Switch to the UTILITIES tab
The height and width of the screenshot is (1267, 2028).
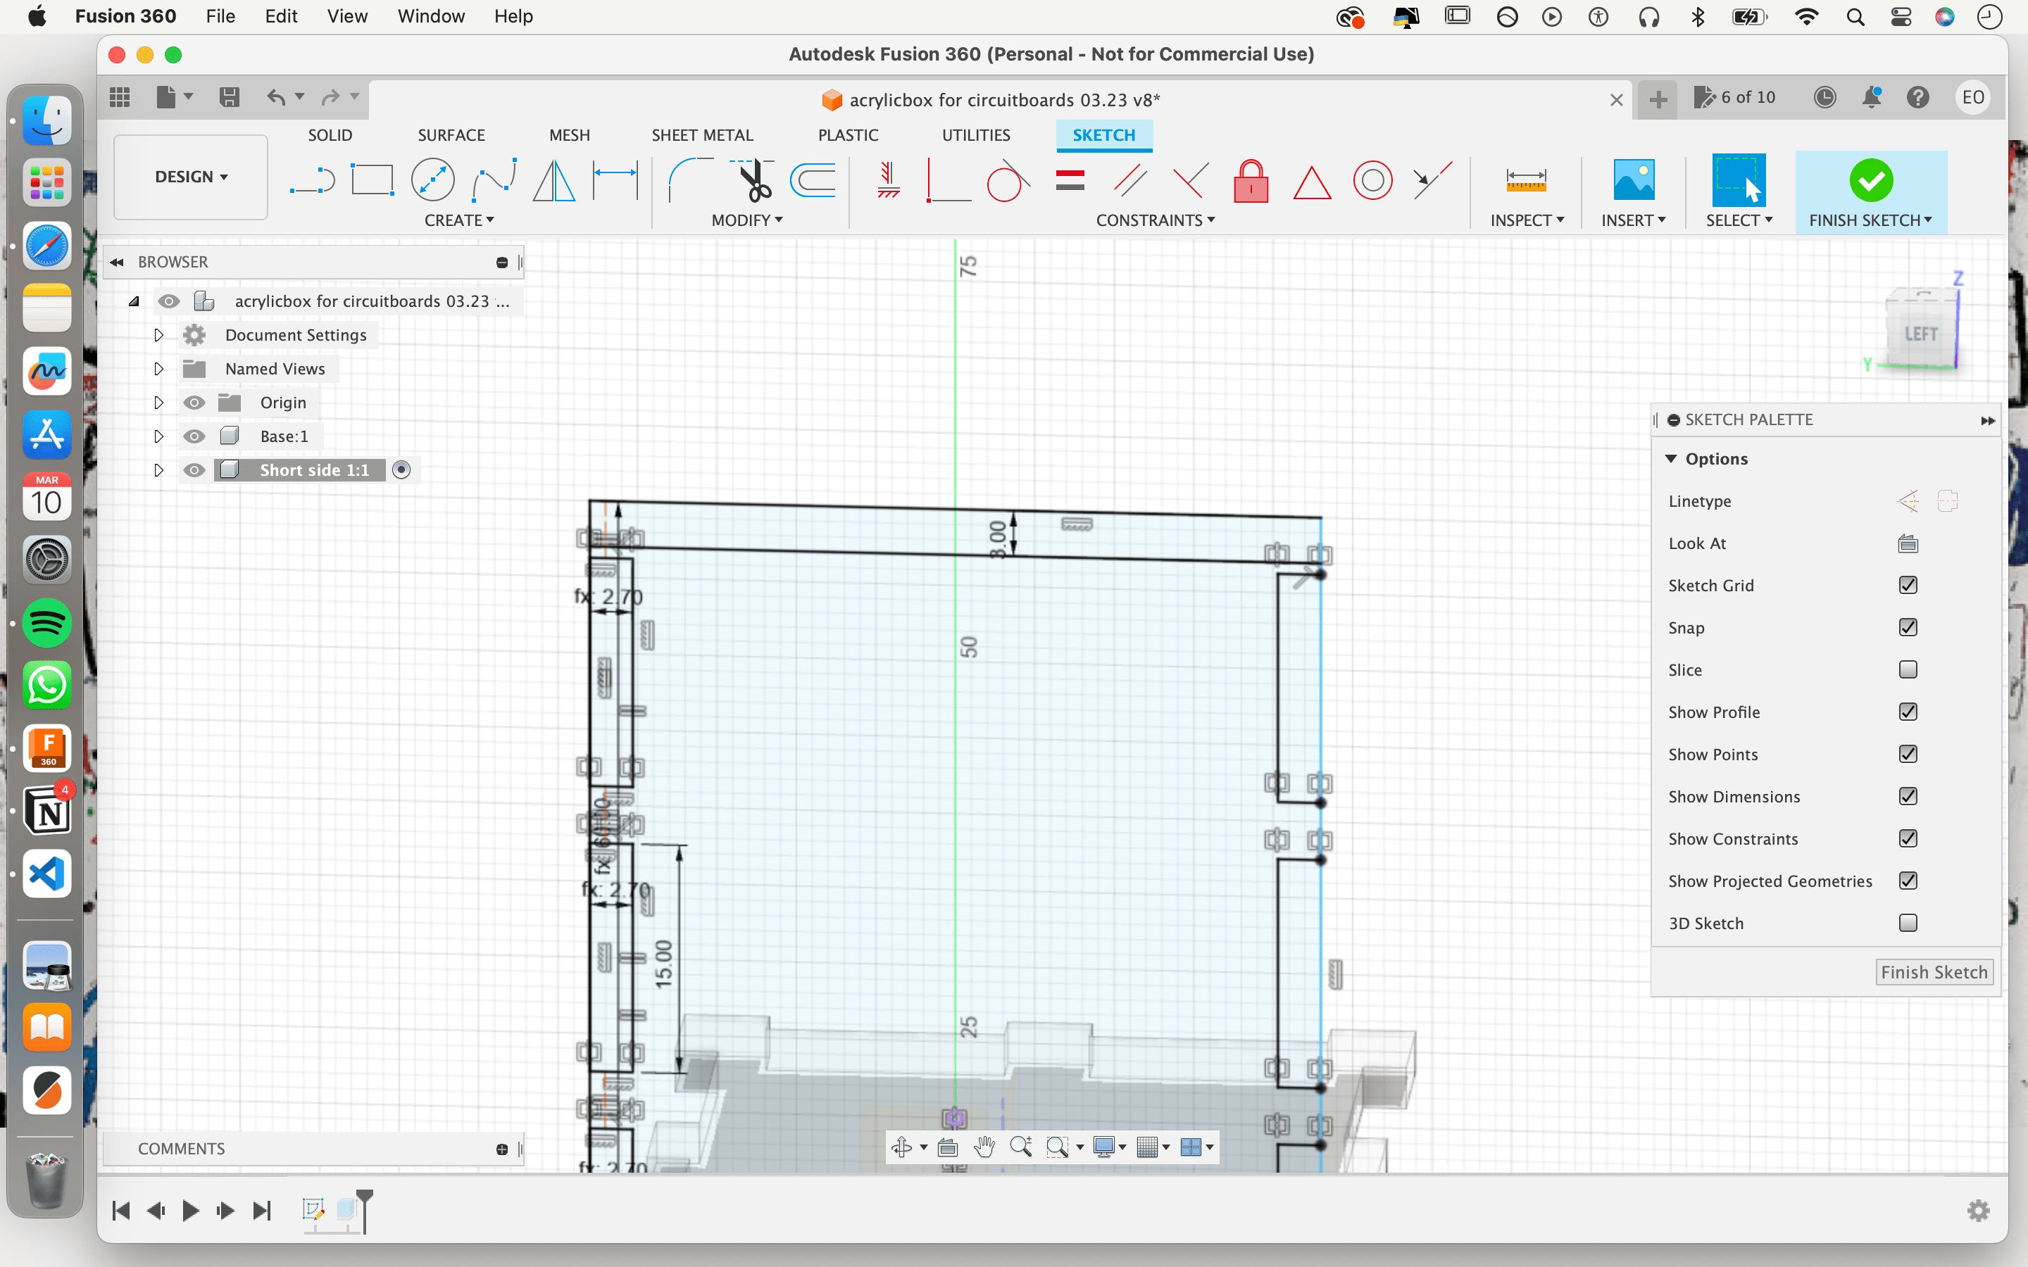coord(975,135)
